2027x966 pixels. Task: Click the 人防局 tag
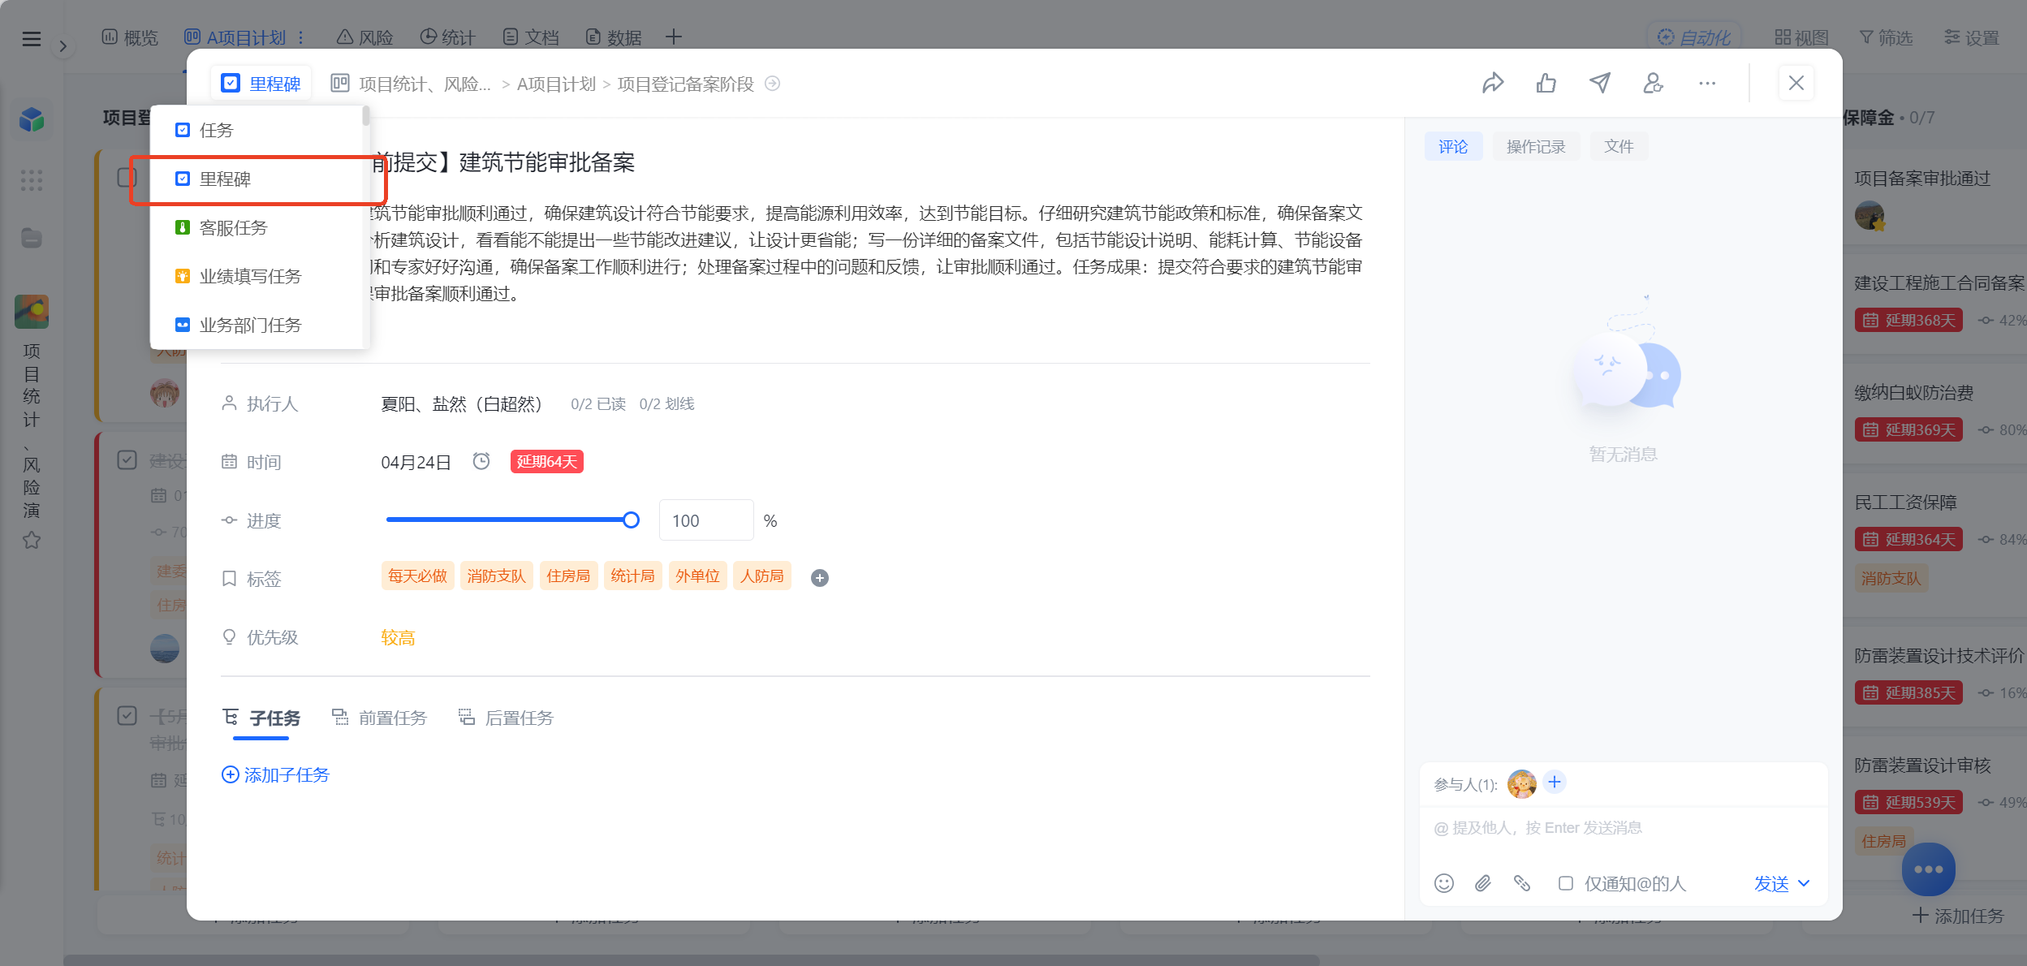click(x=761, y=576)
